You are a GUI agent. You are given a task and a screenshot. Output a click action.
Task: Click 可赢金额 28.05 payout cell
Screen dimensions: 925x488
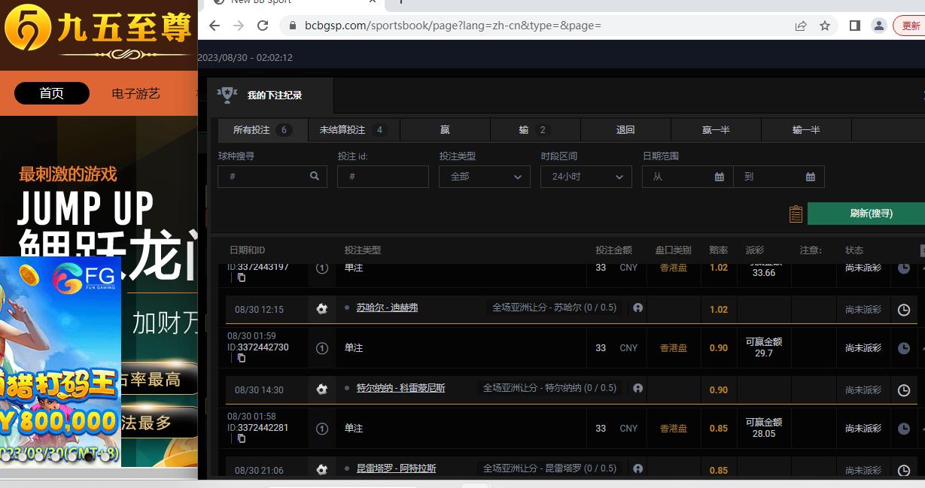click(764, 428)
